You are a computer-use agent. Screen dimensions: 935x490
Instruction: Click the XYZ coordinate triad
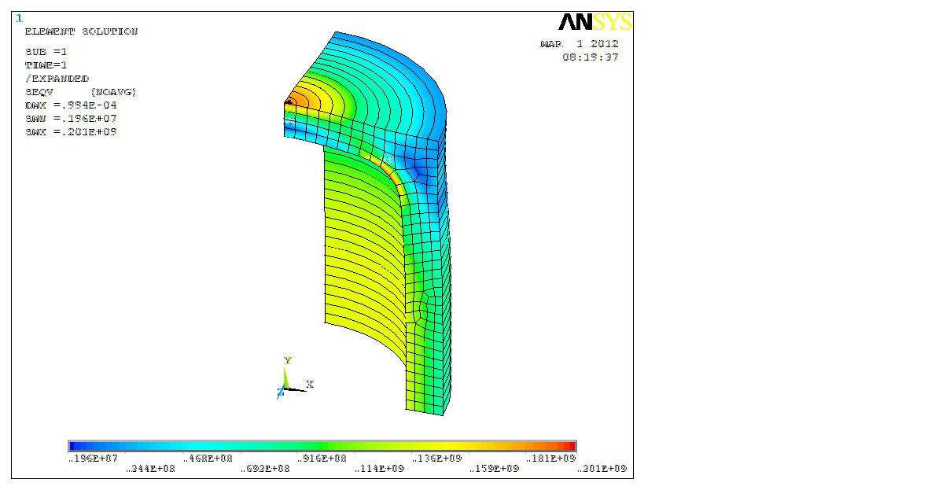295,378
